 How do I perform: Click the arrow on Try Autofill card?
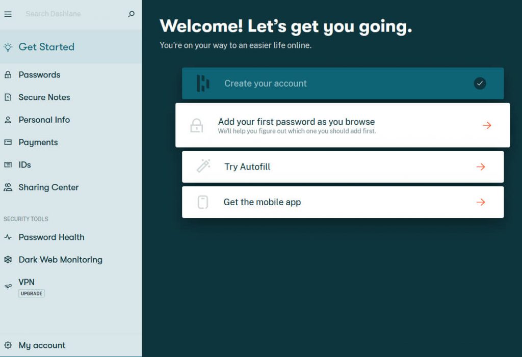point(481,167)
